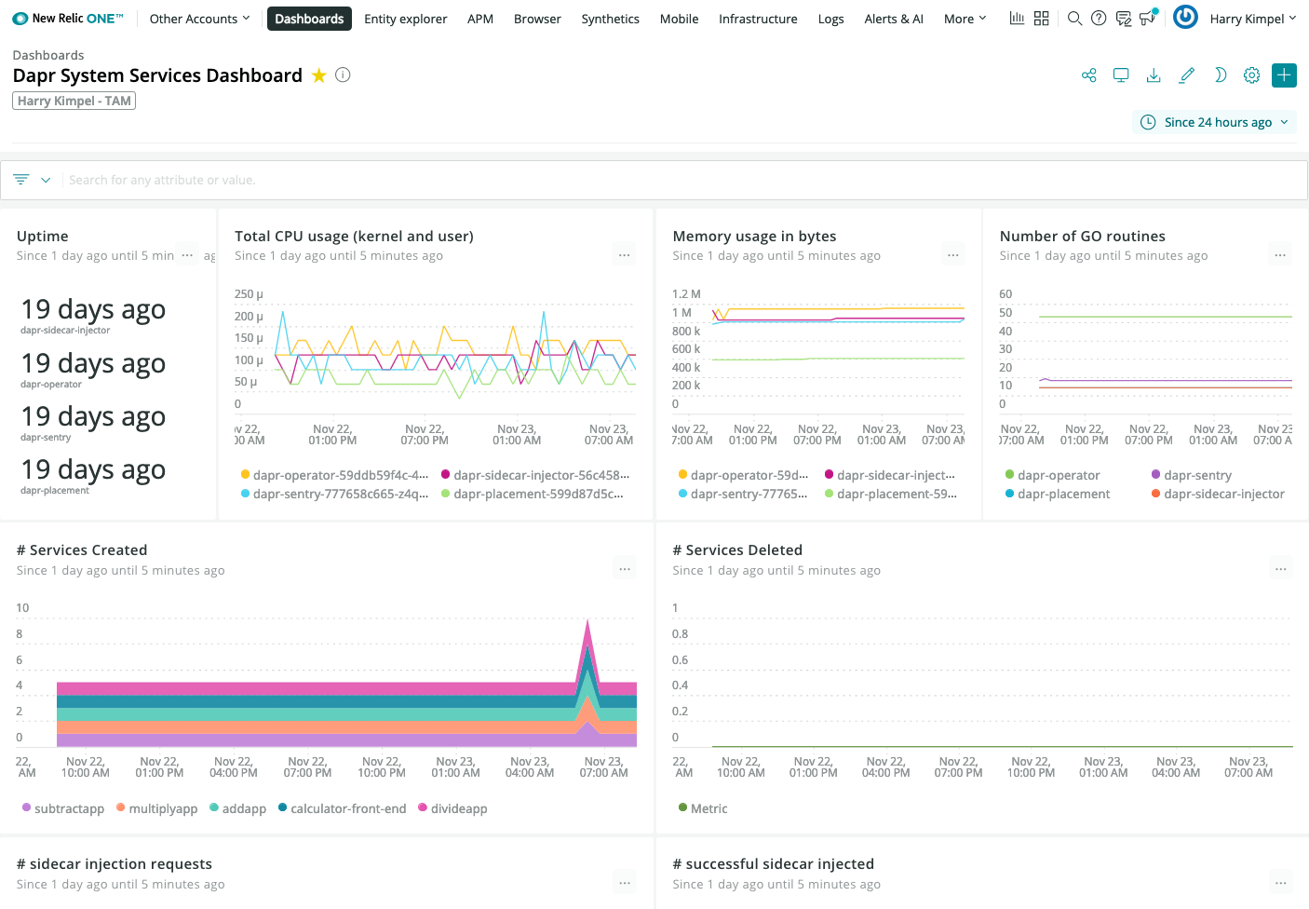The width and height of the screenshot is (1309, 909).
Task: Edit the dashboard with the pencil icon
Action: click(1186, 75)
